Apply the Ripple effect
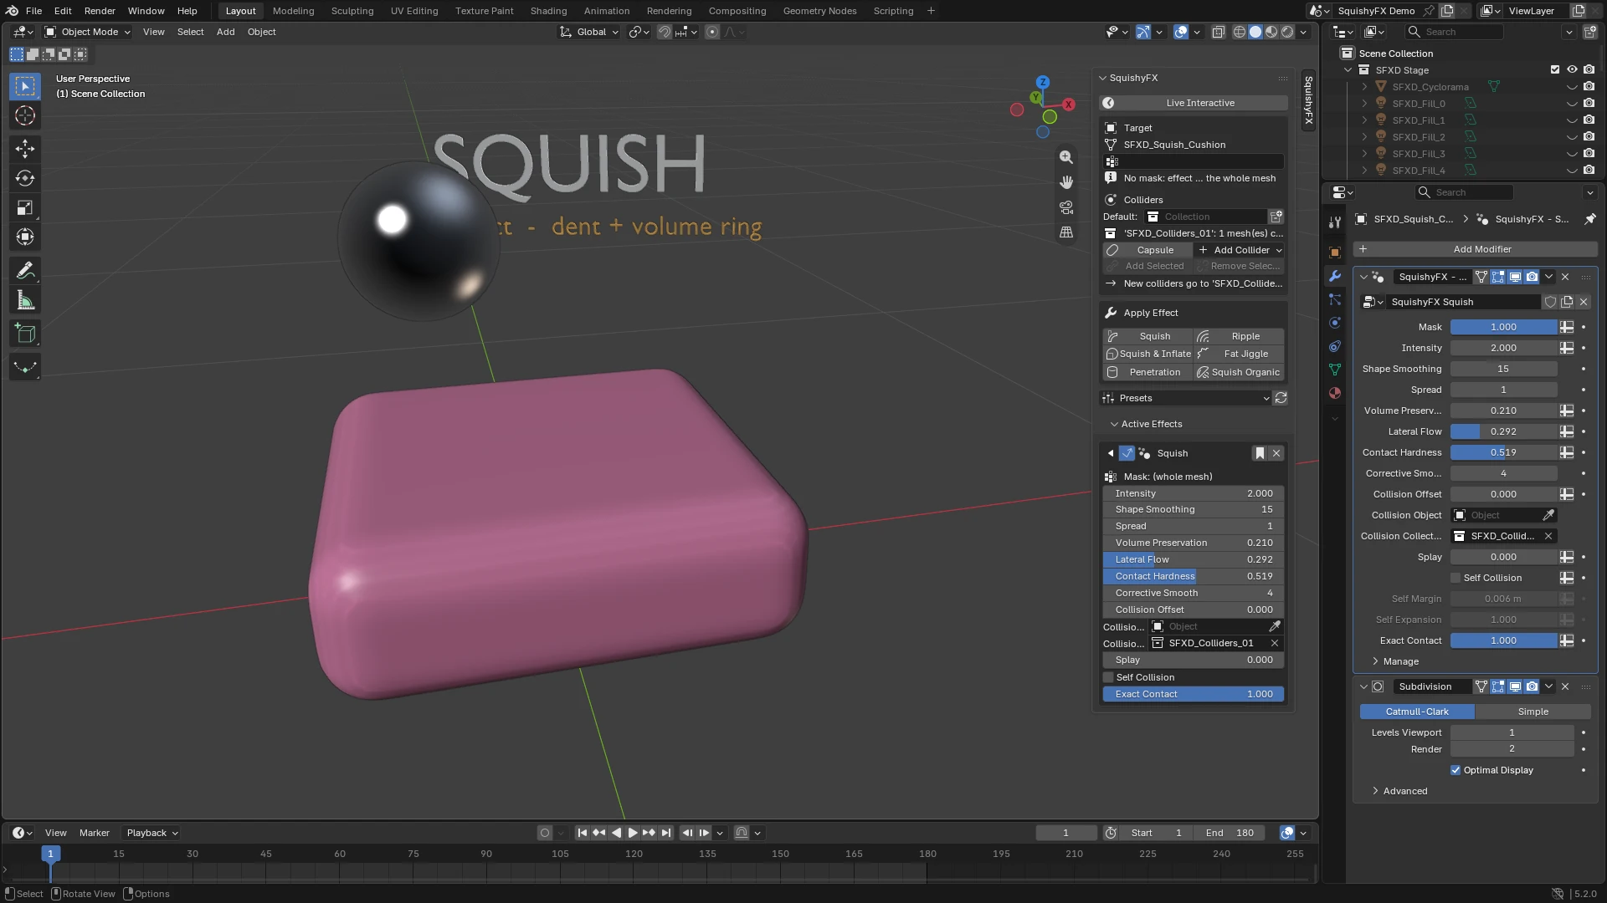Image resolution: width=1607 pixels, height=903 pixels. [1240, 336]
